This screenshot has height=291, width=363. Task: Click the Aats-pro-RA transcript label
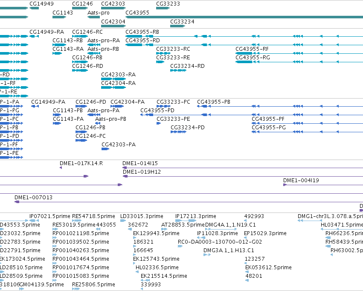[x=104, y=40]
